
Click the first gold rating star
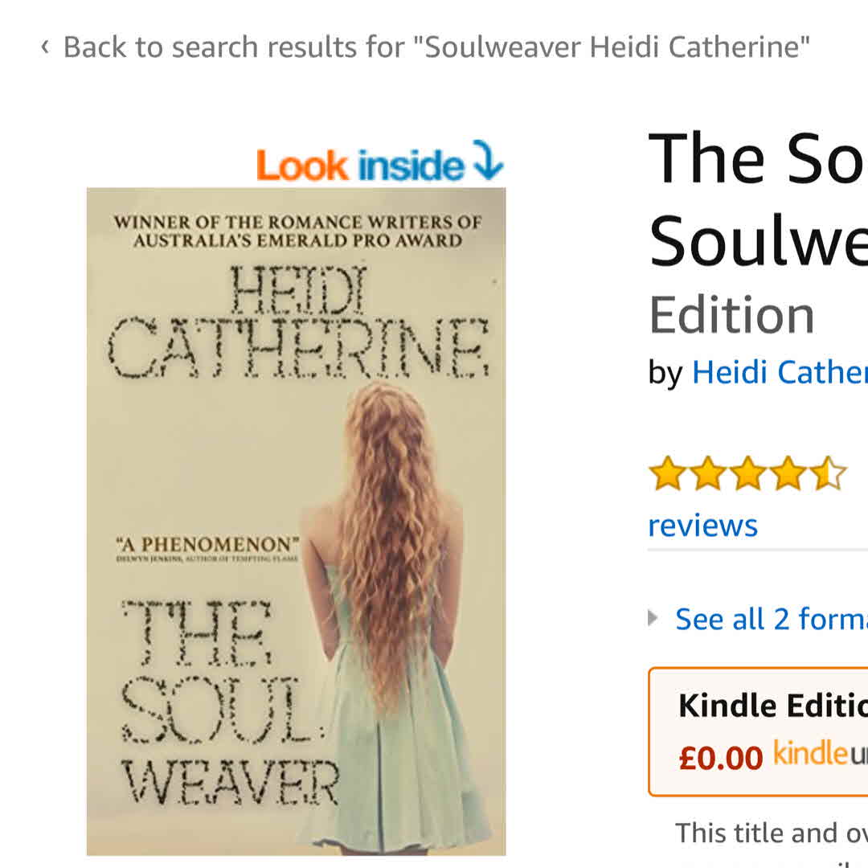[x=665, y=473]
